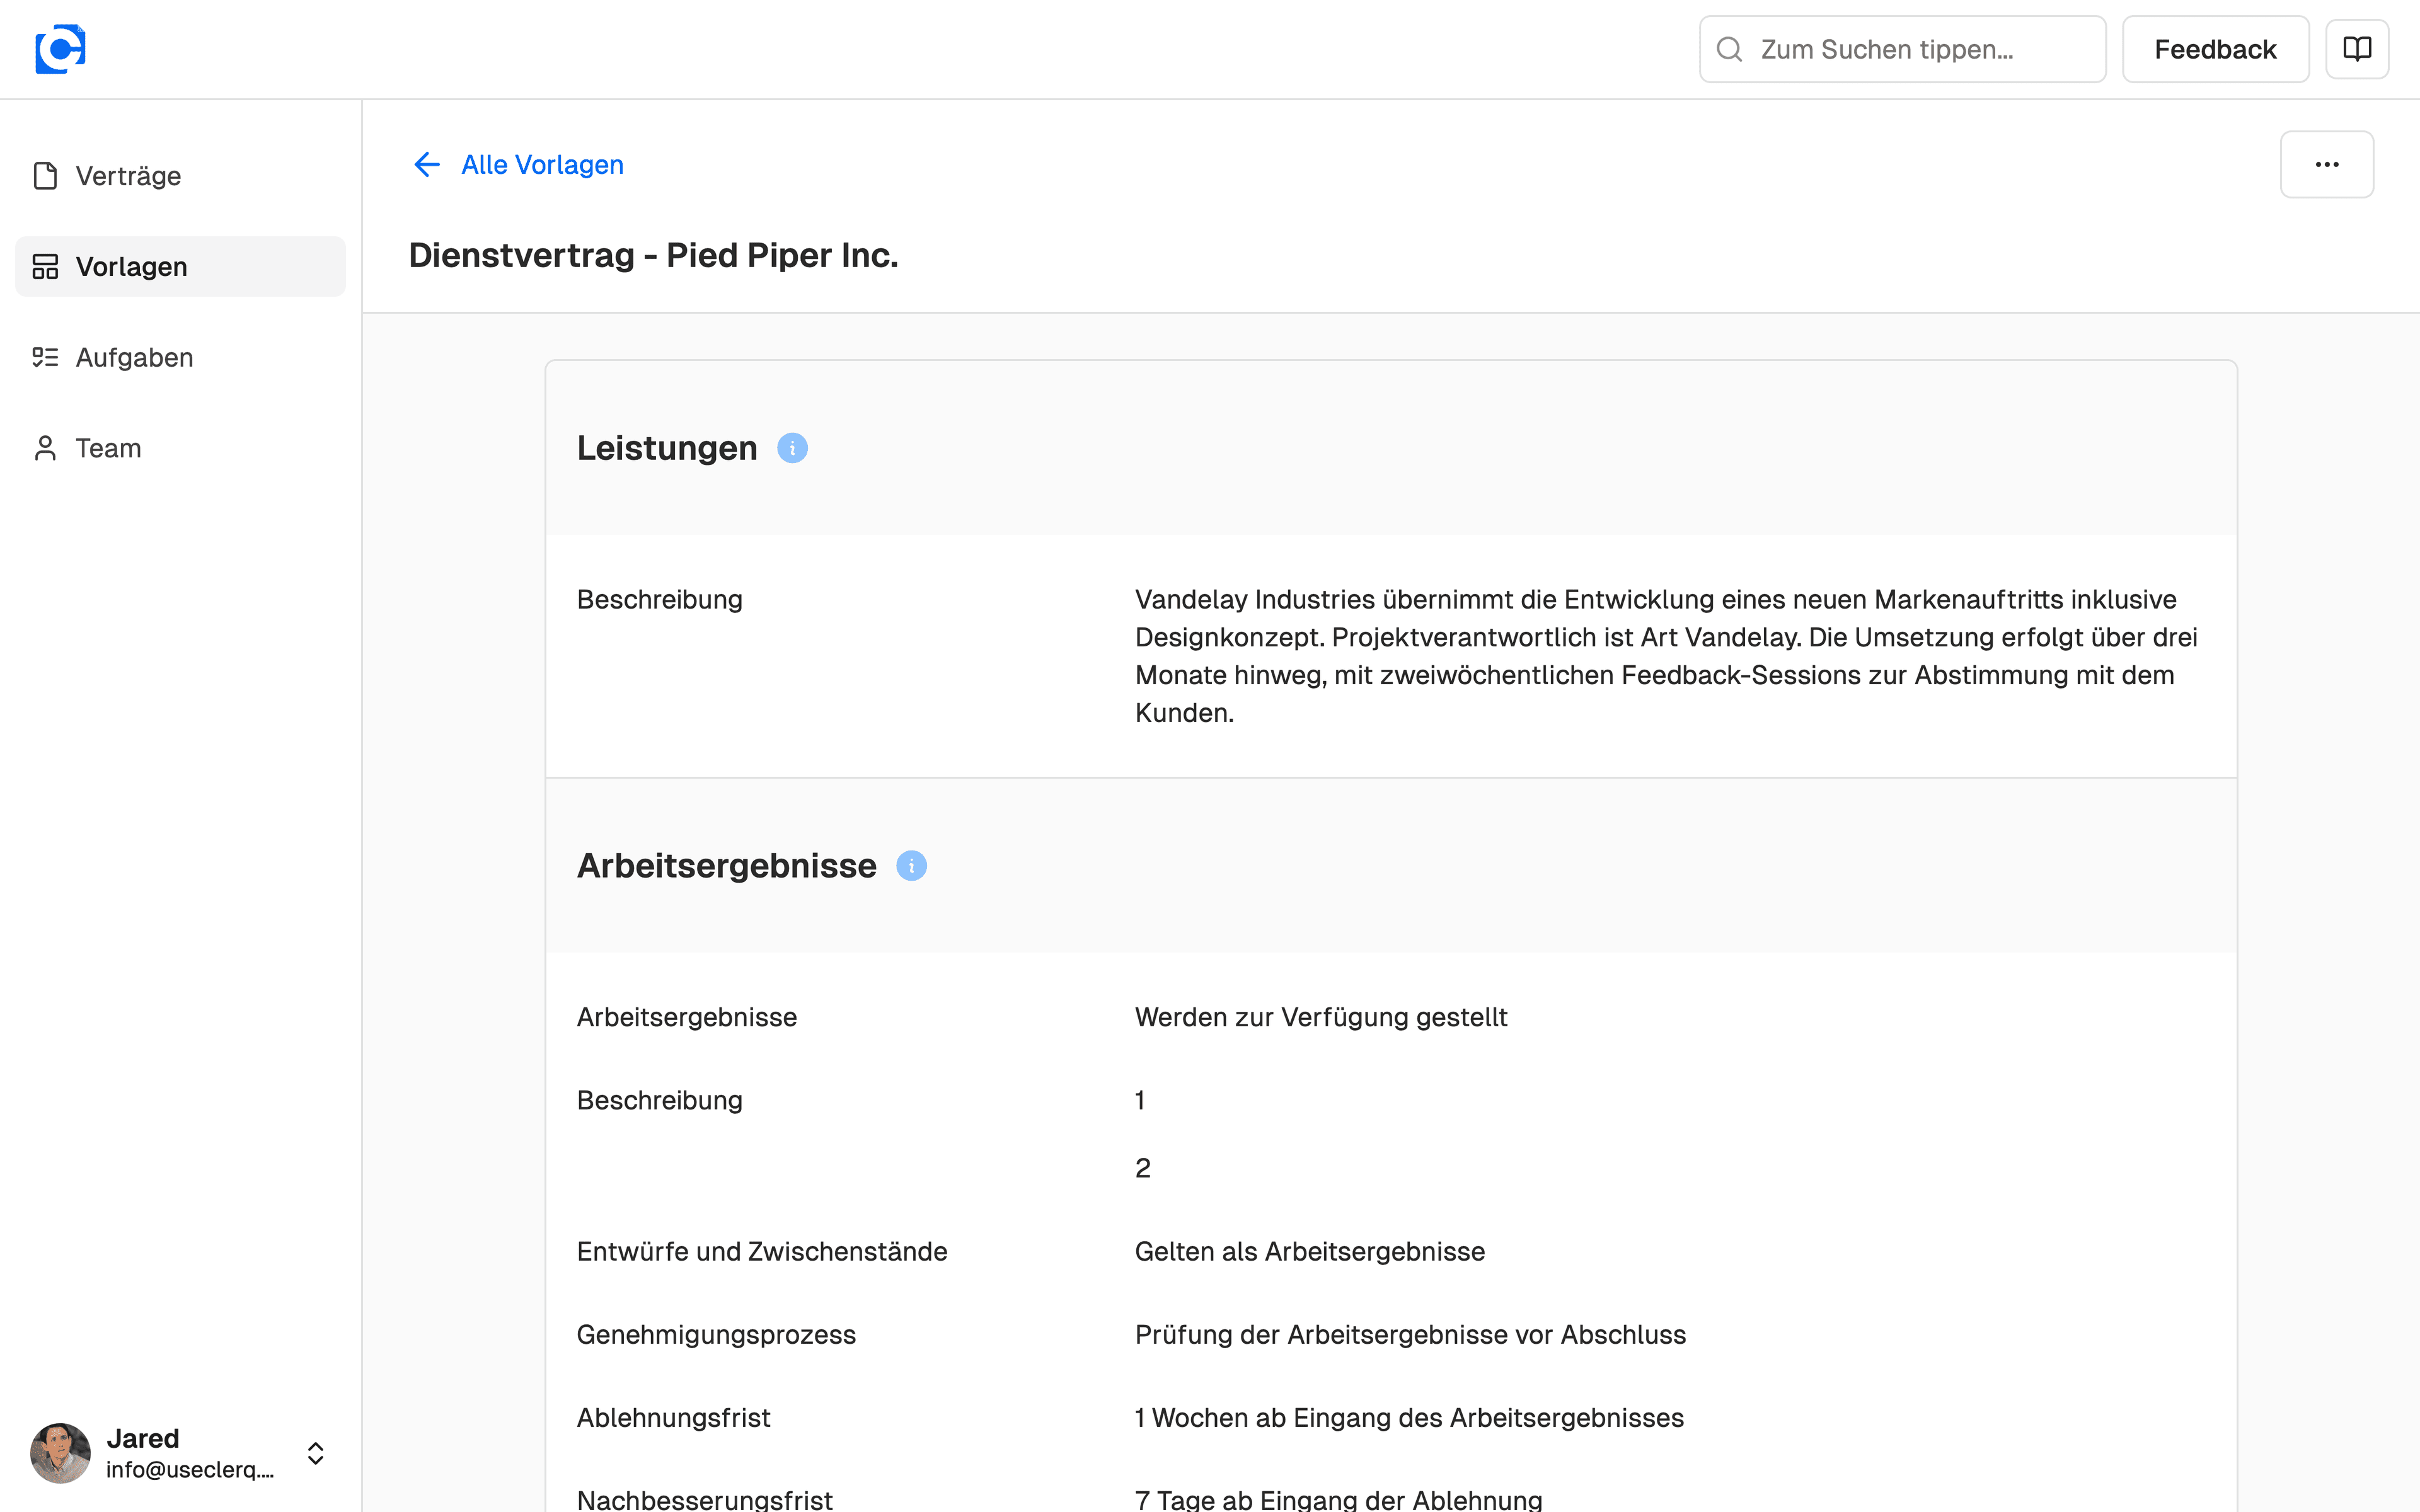Click the Clerq logo in top left
The width and height of the screenshot is (2420, 1512).
[x=59, y=48]
